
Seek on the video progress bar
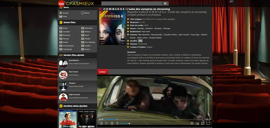pos(154,119)
